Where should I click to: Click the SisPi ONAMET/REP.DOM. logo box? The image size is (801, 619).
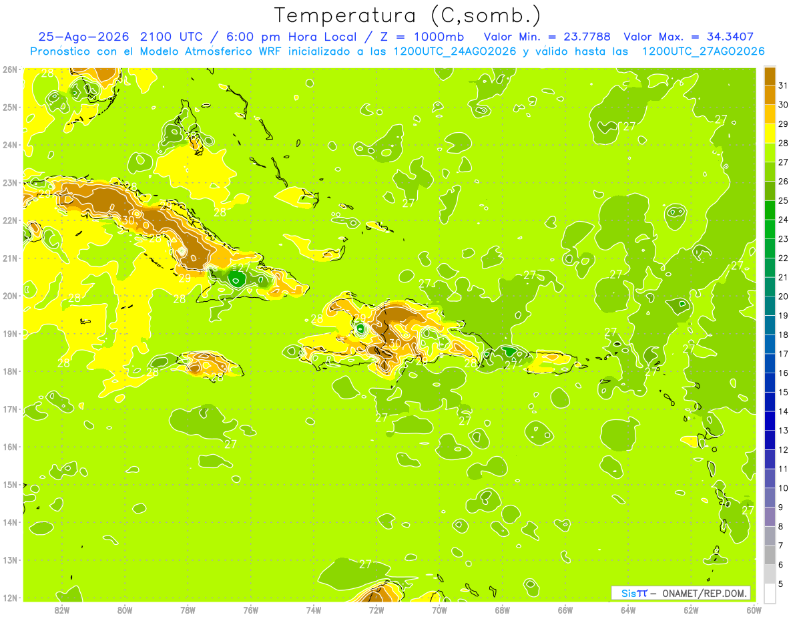pyautogui.click(x=681, y=593)
